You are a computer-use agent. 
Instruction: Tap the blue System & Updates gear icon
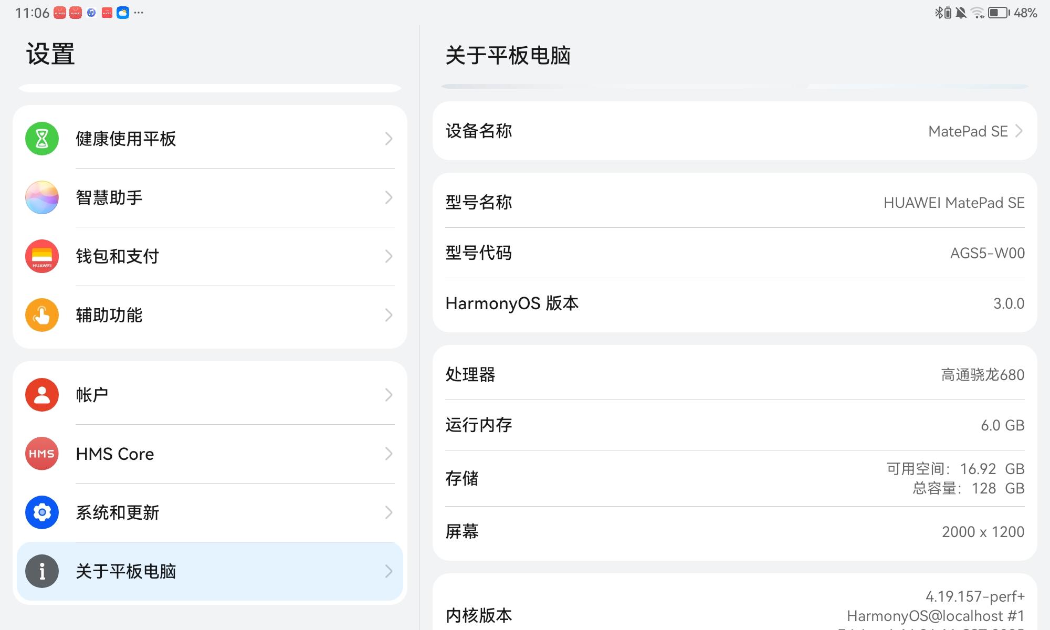pyautogui.click(x=42, y=512)
